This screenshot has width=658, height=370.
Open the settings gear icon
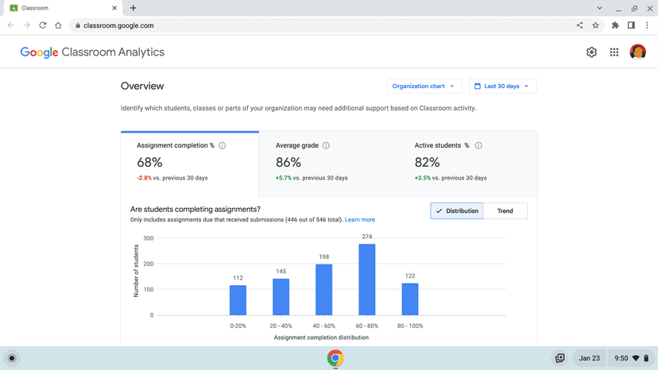coord(591,52)
